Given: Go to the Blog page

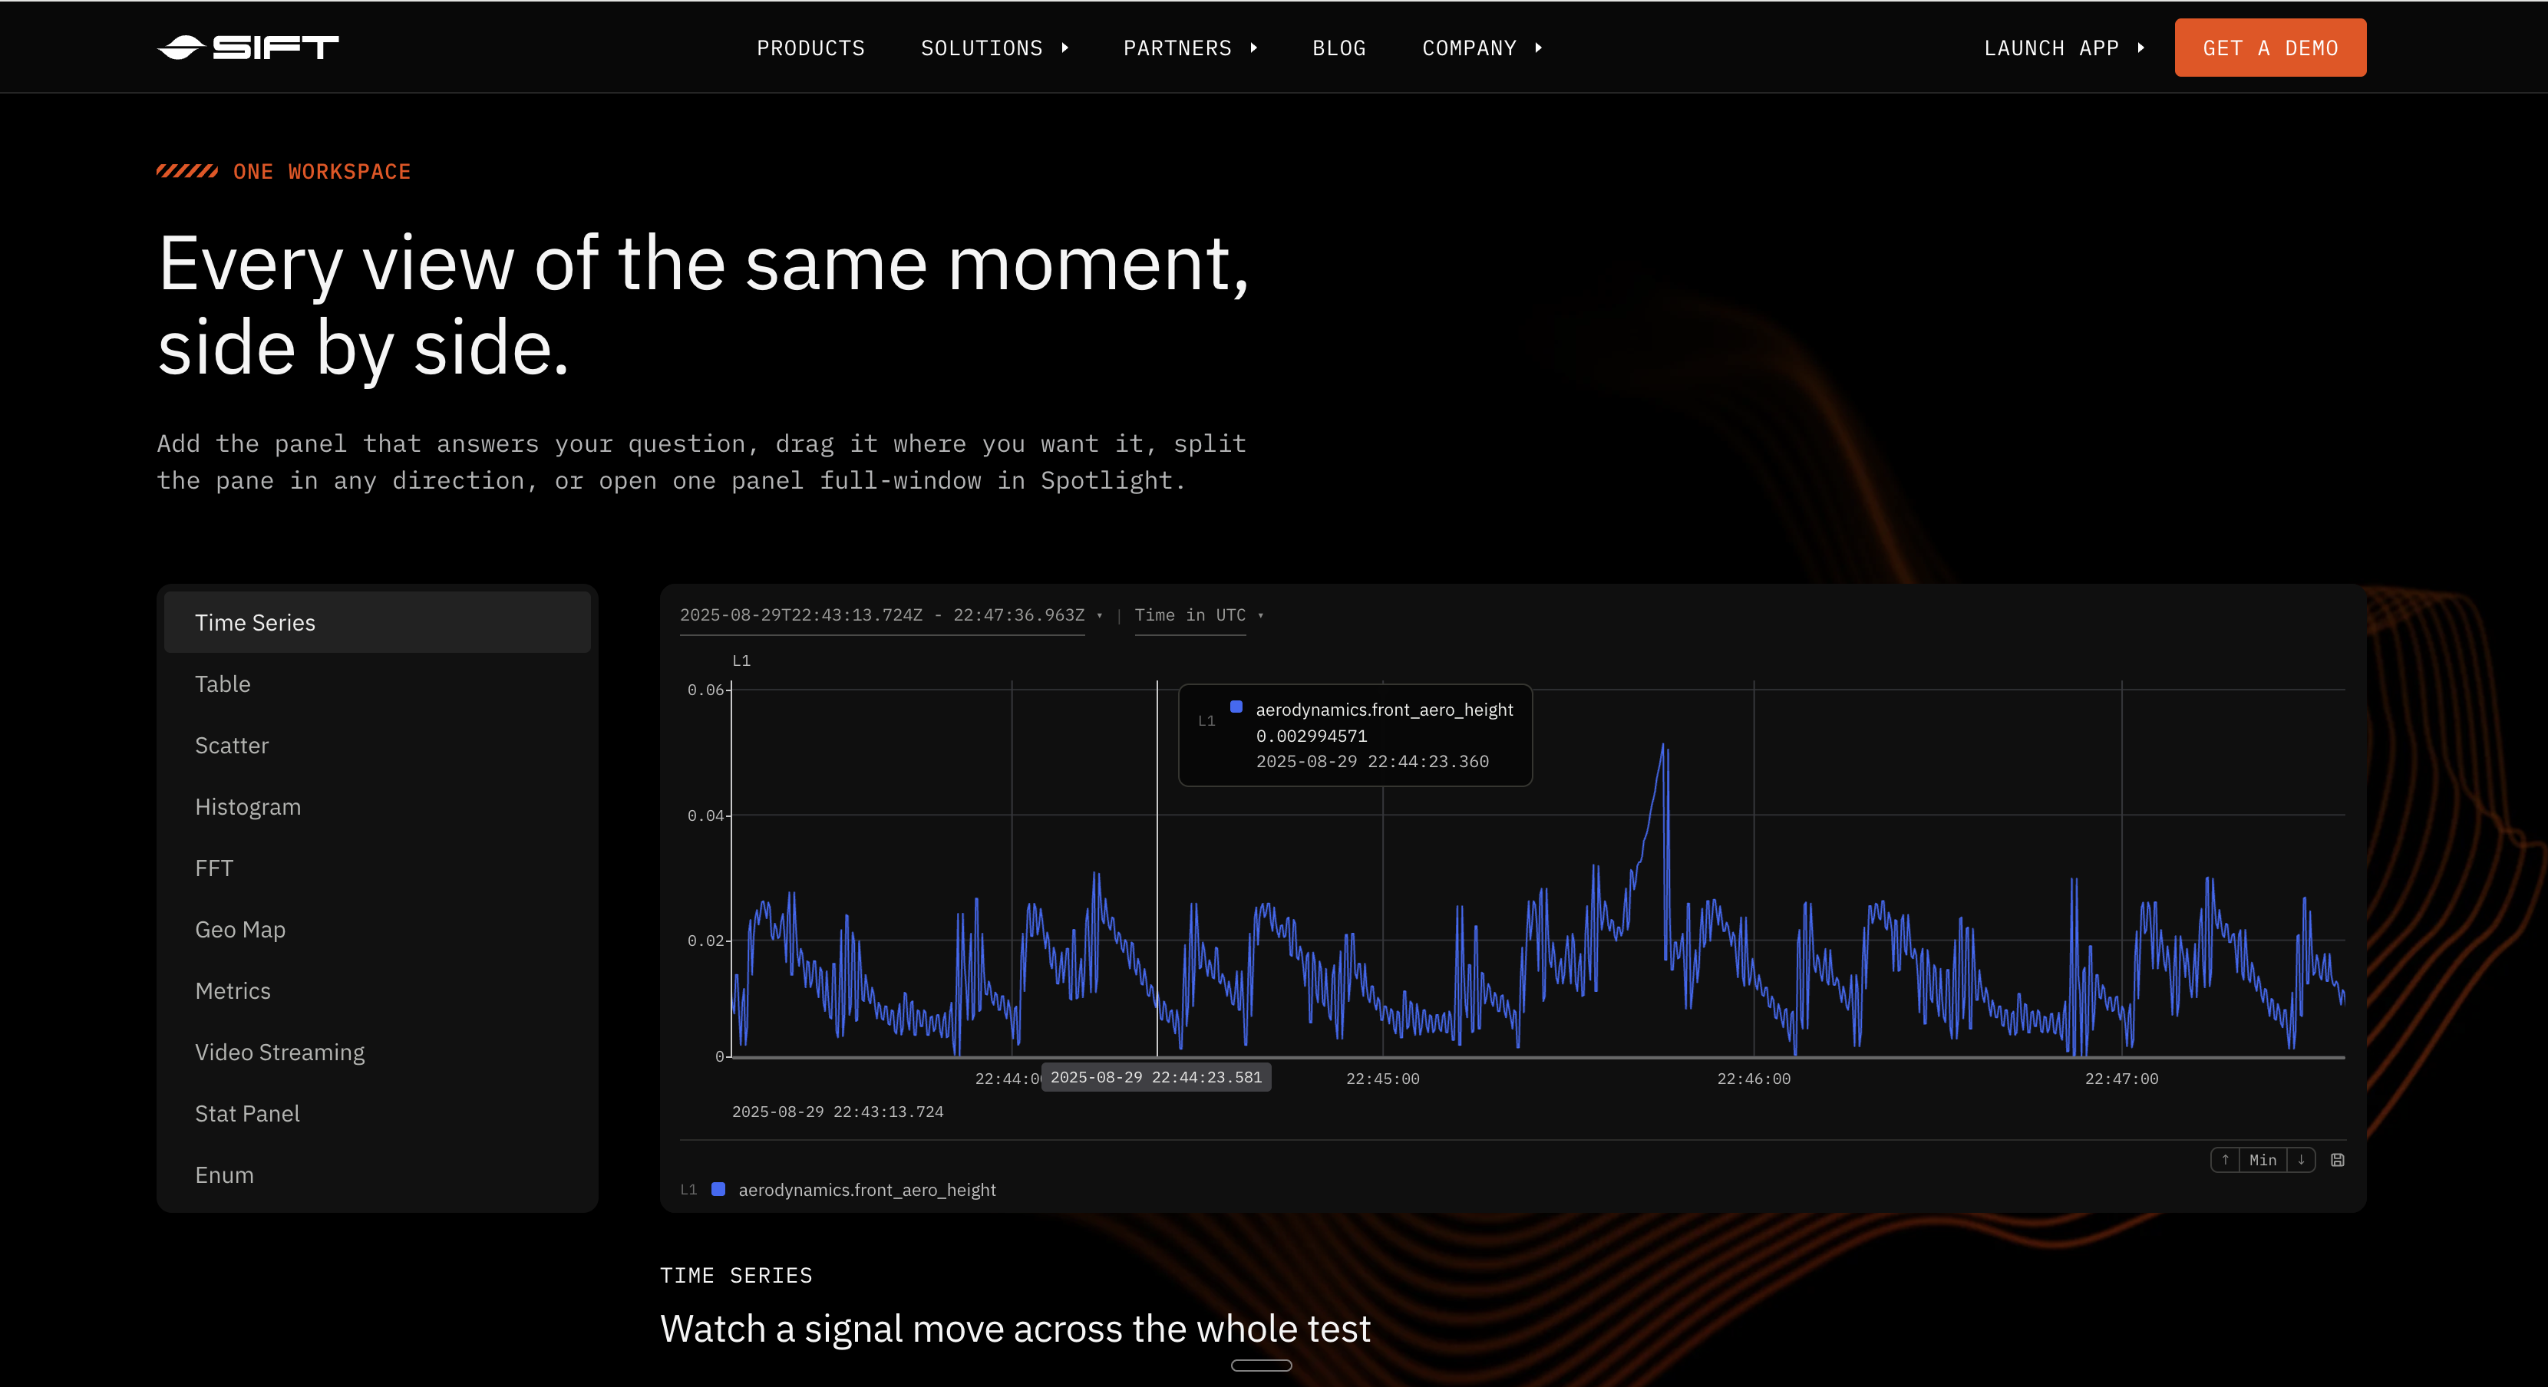Looking at the screenshot, I should pyautogui.click(x=1339, y=48).
